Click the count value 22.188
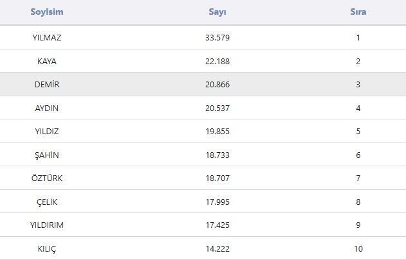The image size is (406, 260). click(217, 61)
